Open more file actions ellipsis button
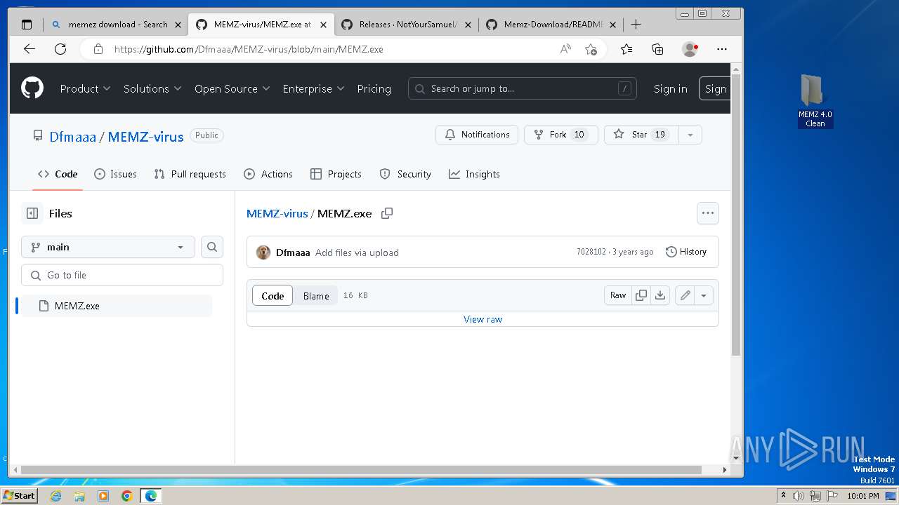The image size is (899, 505). (708, 213)
